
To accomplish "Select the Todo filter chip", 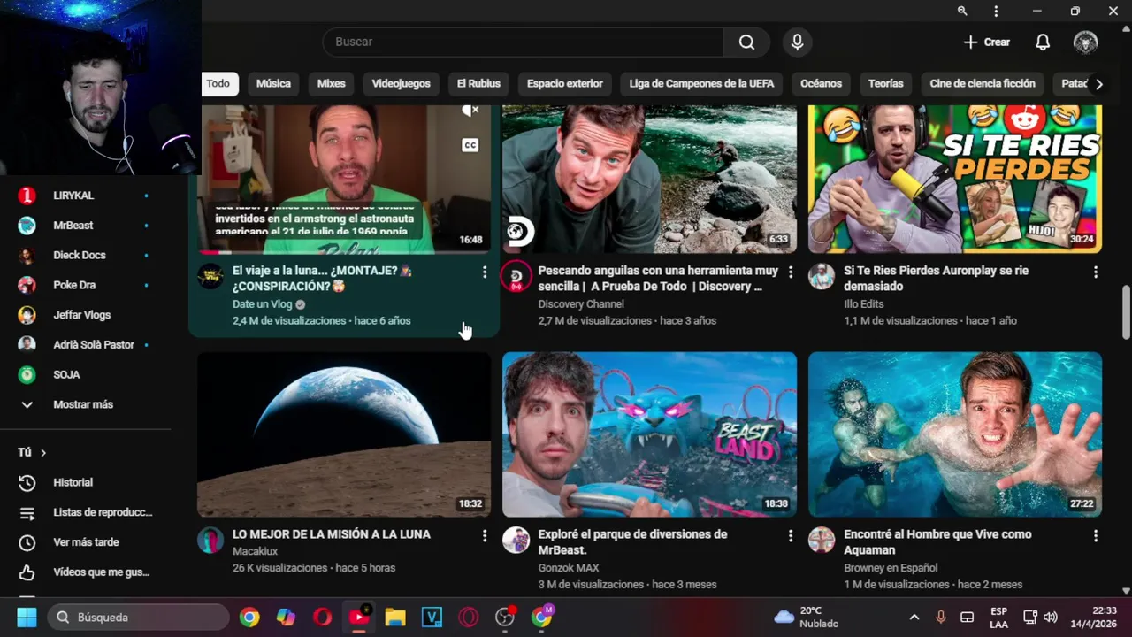I will (218, 83).
